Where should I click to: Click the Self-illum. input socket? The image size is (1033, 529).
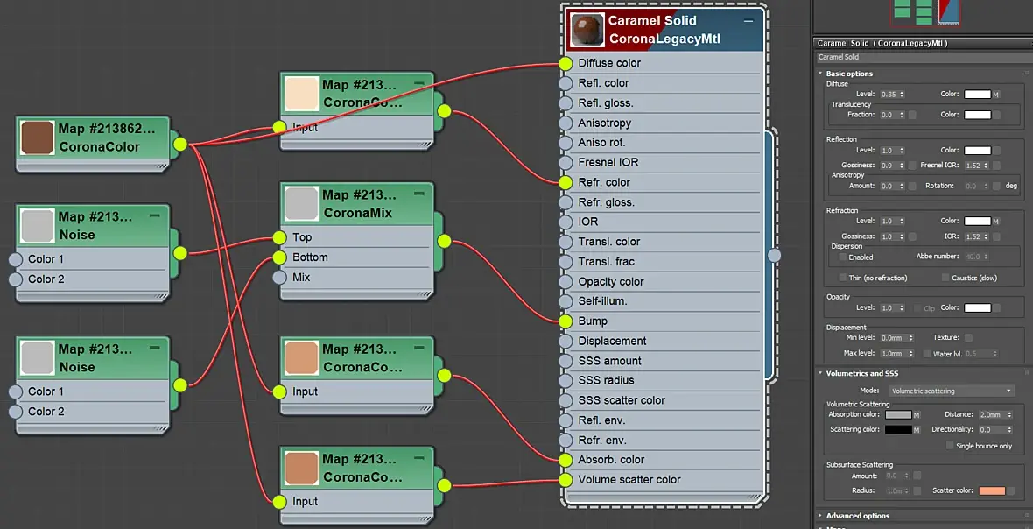(x=566, y=301)
